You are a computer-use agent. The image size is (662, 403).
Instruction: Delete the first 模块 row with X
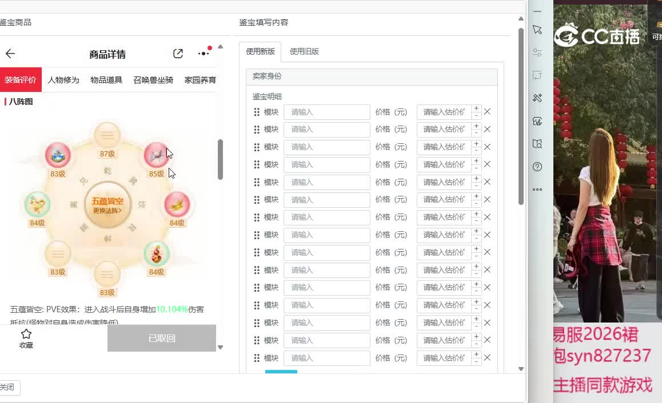(487, 112)
